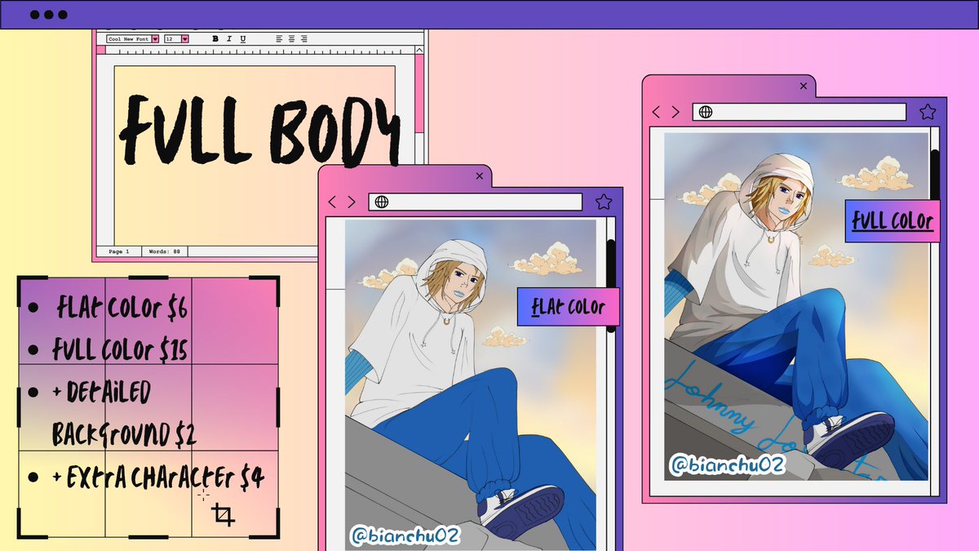Click the globe icon in the middle browser's address bar
The height and width of the screenshot is (551, 979).
click(x=380, y=201)
